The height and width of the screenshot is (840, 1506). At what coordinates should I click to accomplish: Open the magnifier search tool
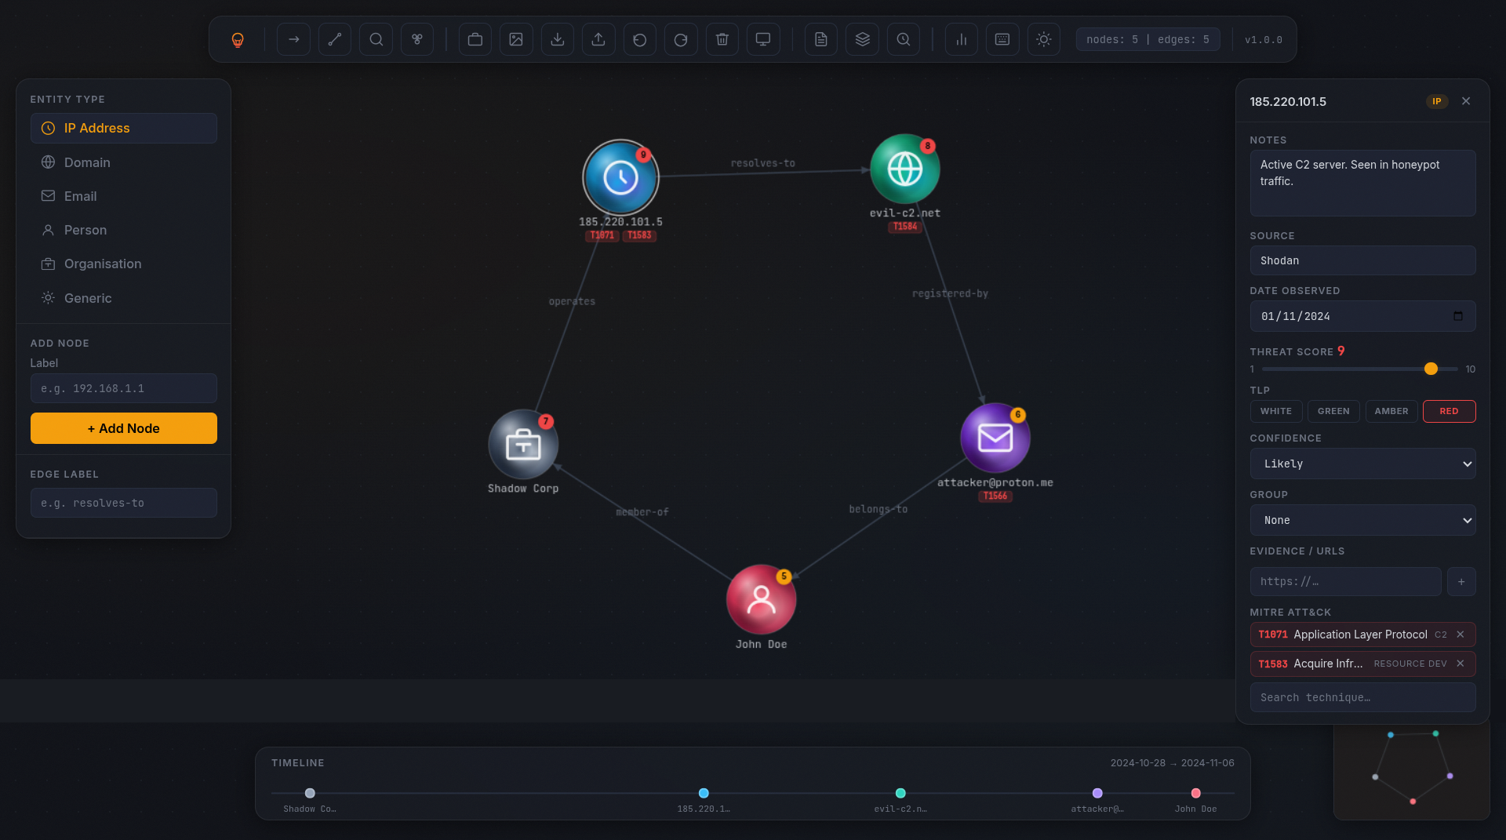376,39
